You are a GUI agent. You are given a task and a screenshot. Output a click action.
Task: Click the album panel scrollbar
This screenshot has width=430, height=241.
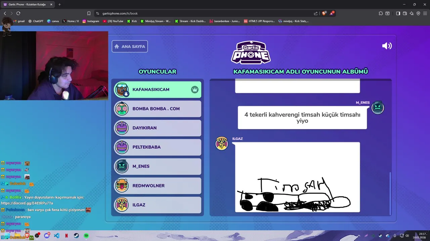(x=390, y=193)
